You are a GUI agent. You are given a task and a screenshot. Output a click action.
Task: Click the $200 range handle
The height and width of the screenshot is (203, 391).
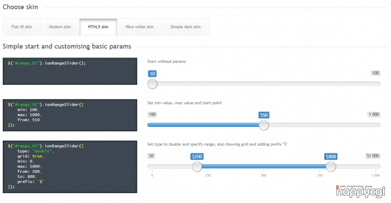197,166
